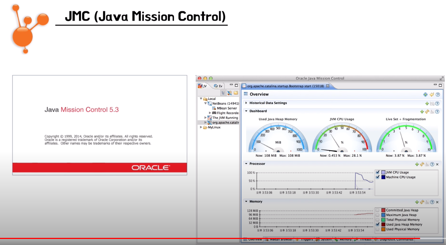
Task: Open help for the Processor section
Action: click(432, 164)
